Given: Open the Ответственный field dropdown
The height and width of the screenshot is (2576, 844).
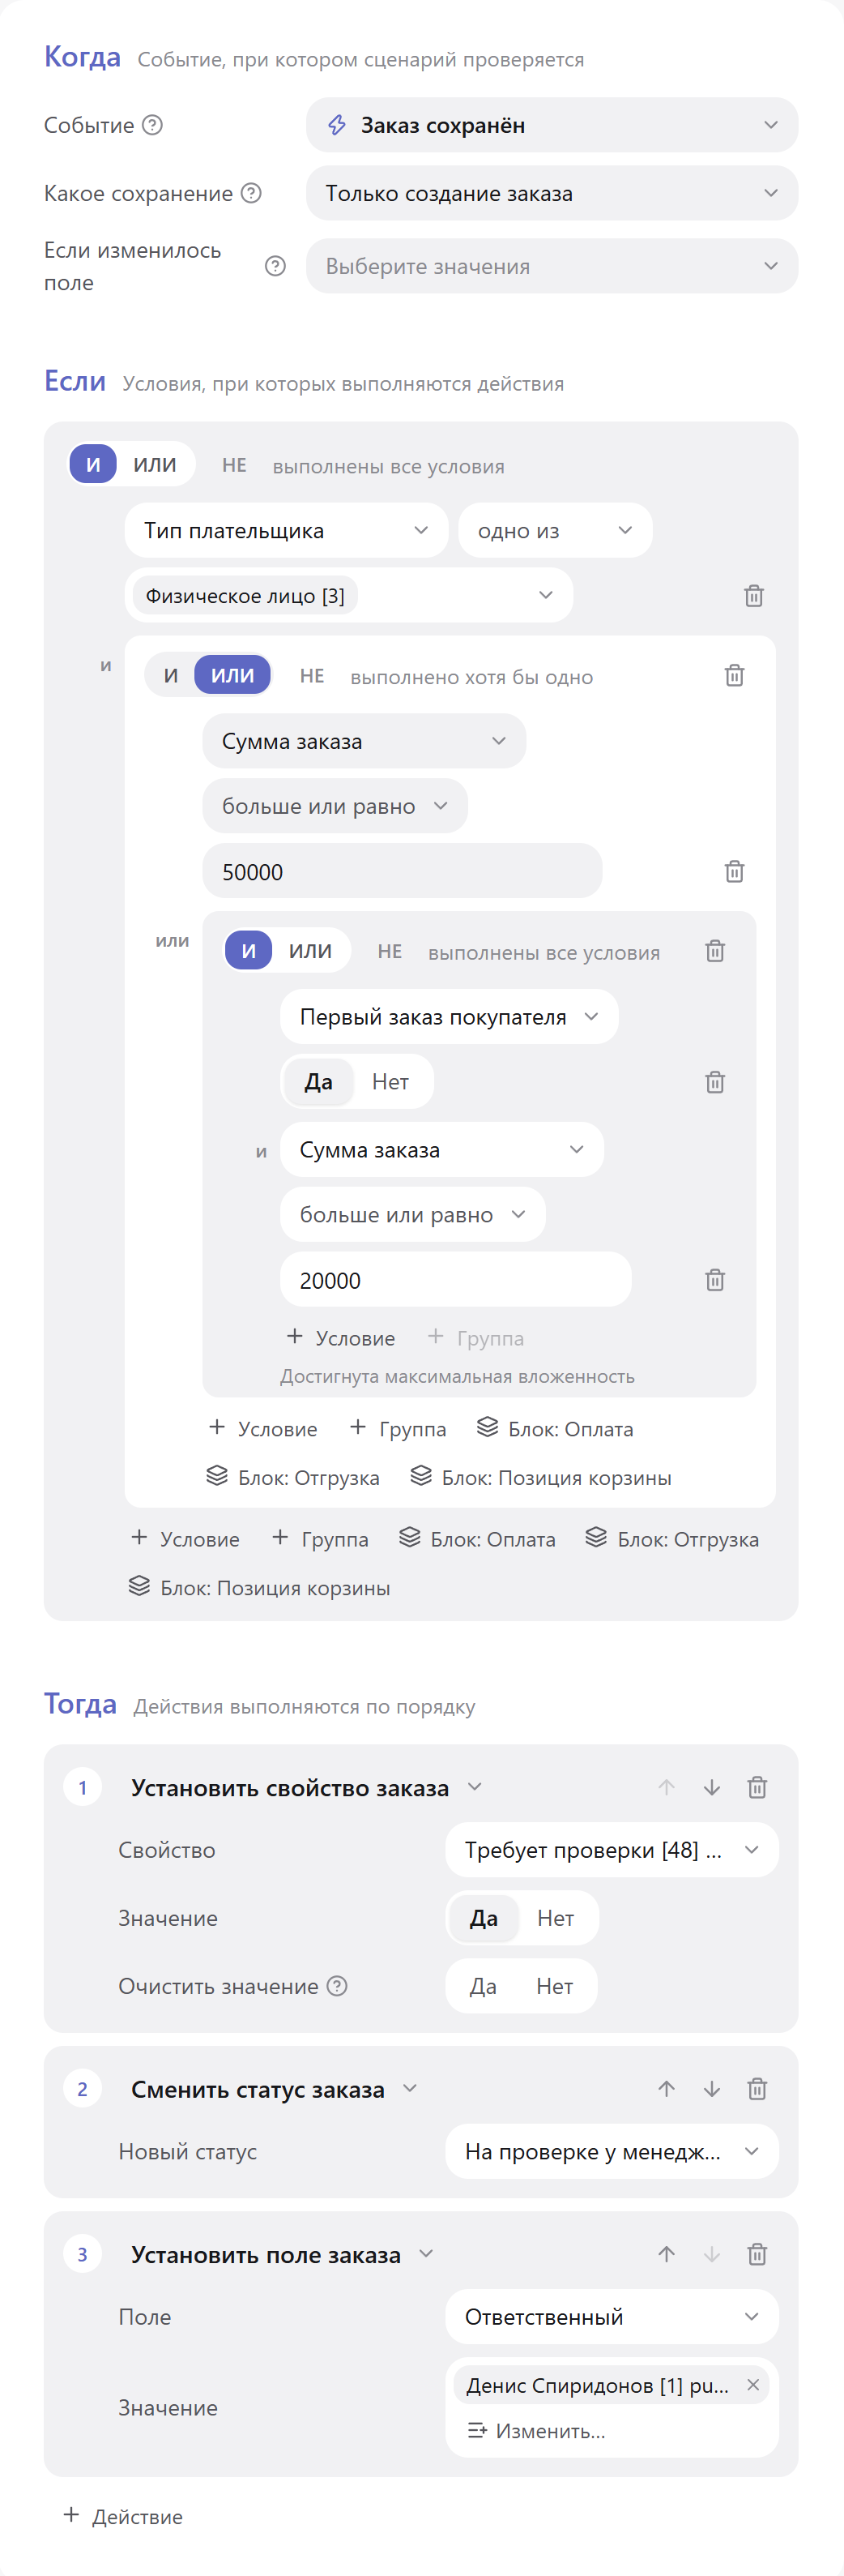Looking at the screenshot, I should 612,2317.
